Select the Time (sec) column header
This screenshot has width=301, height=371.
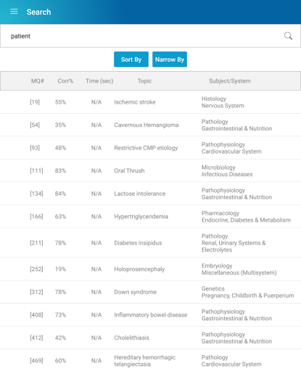click(x=99, y=81)
